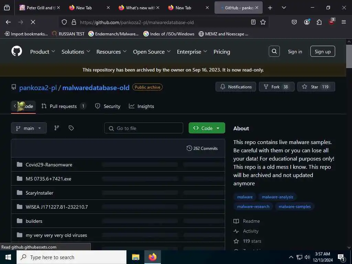Expand the Solutions menu

(x=76, y=52)
